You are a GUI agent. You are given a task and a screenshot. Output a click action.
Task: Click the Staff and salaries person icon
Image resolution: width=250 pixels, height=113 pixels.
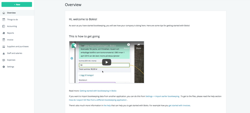tap(4, 53)
